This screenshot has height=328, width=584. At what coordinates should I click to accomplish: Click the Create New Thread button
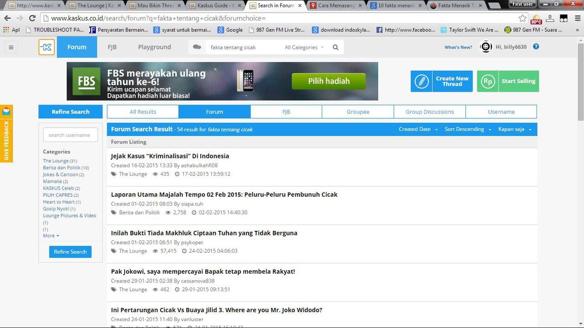pyautogui.click(x=442, y=81)
